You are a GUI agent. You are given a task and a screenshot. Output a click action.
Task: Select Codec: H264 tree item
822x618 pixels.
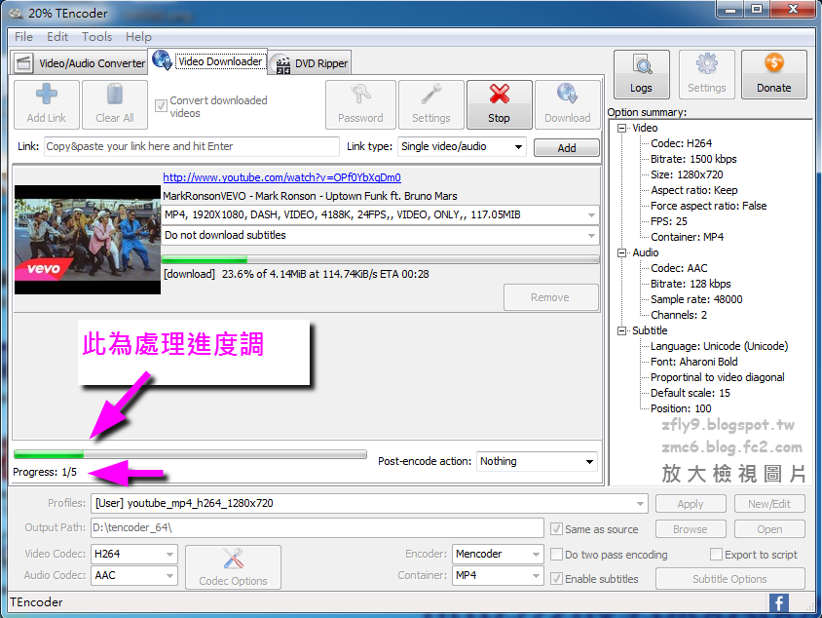(682, 143)
